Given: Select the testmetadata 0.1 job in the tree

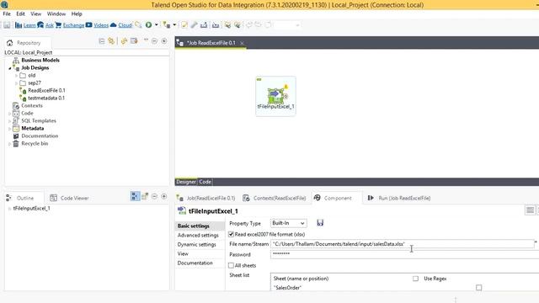Looking at the screenshot, I should [x=46, y=98].
